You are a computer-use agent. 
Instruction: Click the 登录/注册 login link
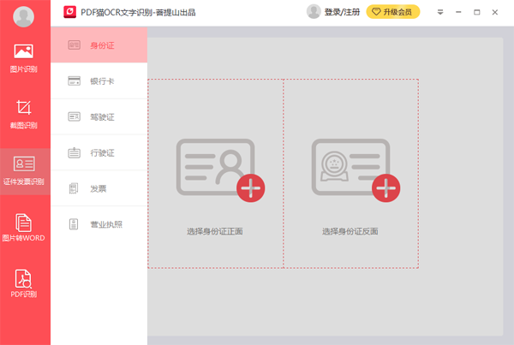(333, 12)
